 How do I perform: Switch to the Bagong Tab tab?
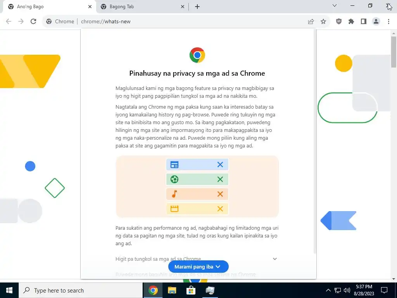click(142, 7)
